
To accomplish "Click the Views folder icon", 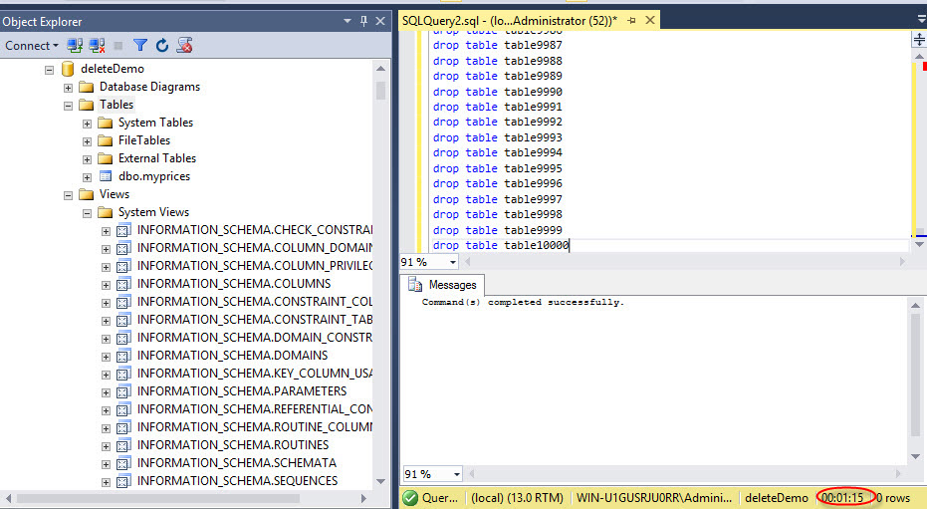I will pos(87,194).
